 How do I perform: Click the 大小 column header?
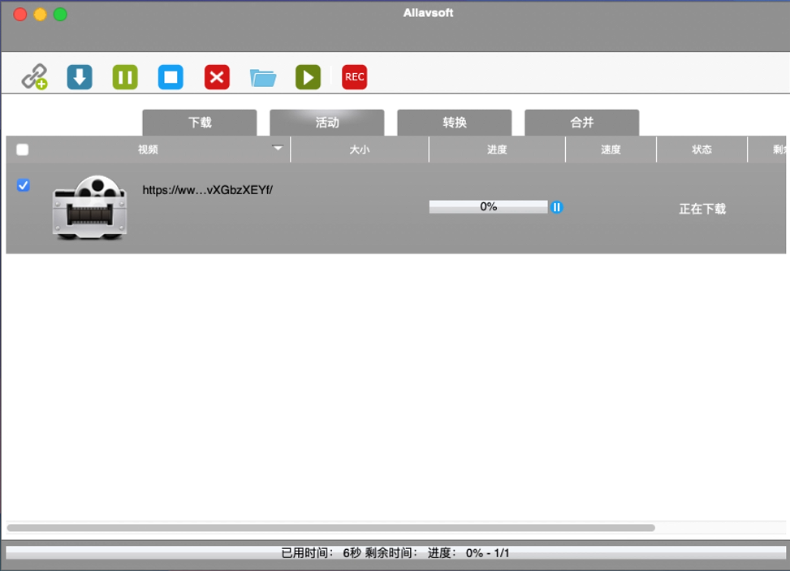(359, 149)
